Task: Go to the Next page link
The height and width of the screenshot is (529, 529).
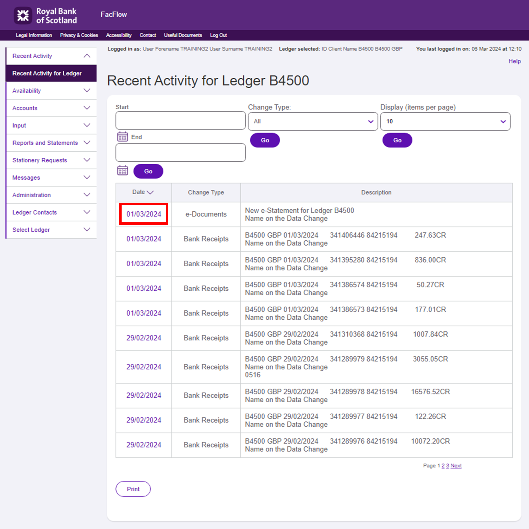Action: 456,465
